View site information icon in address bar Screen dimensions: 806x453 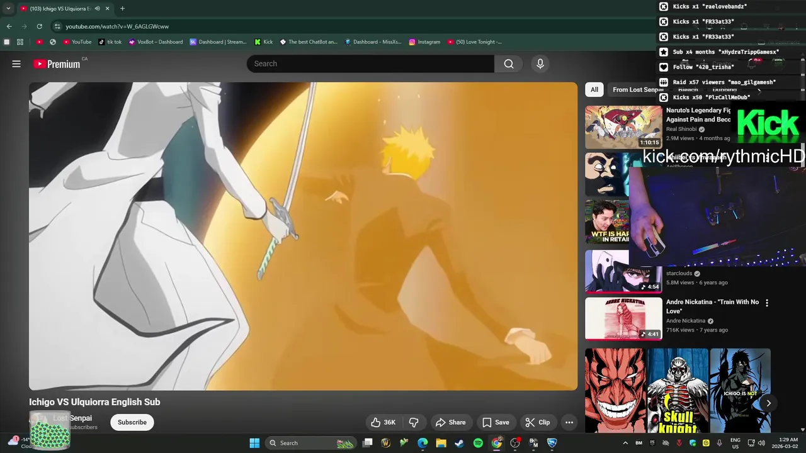point(57,26)
